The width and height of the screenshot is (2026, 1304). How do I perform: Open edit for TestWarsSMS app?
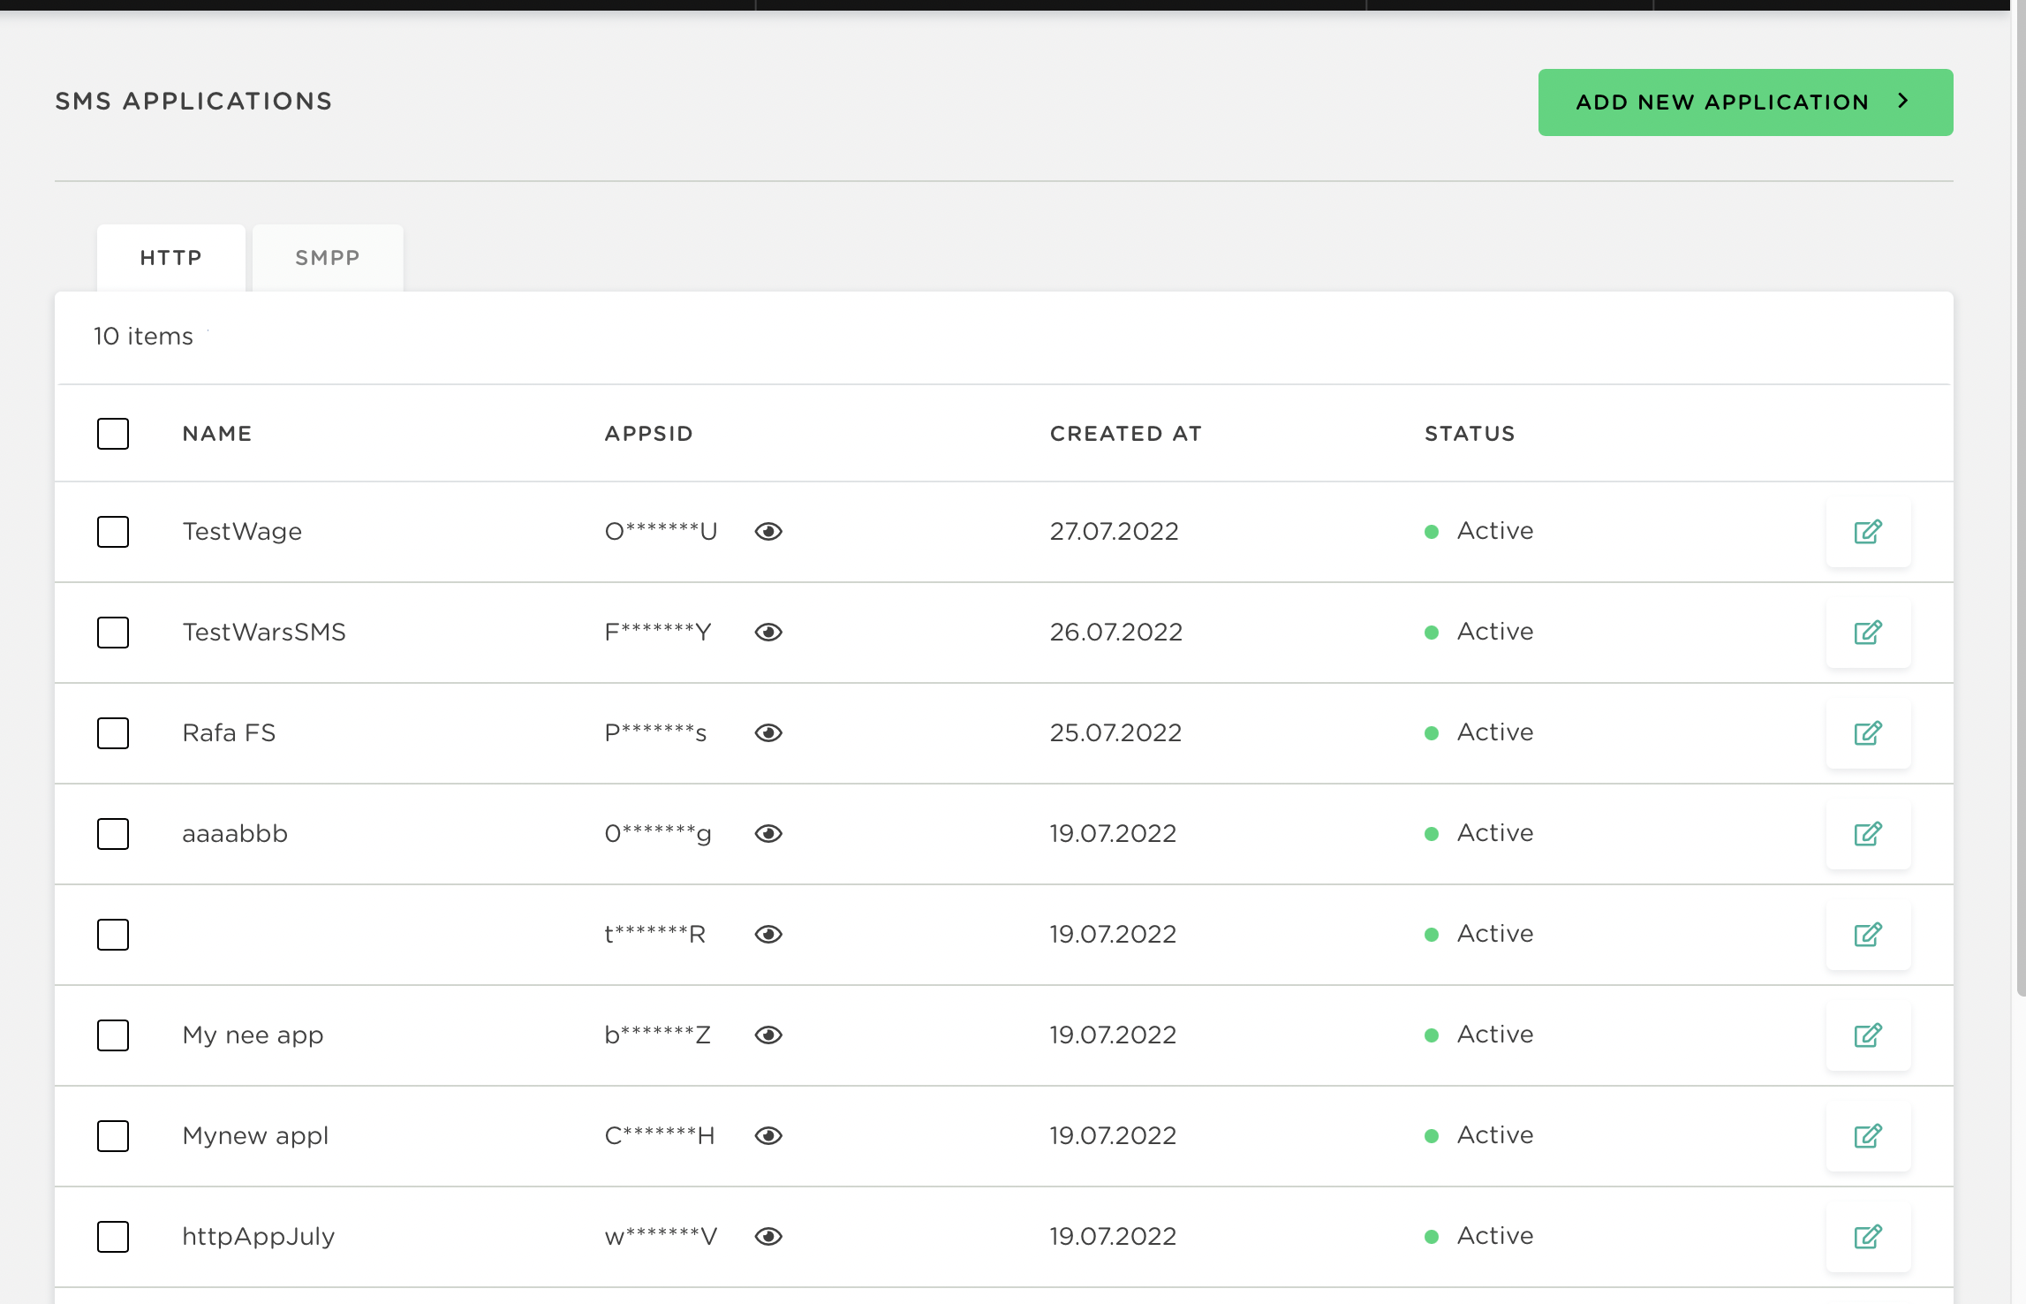tap(1867, 633)
